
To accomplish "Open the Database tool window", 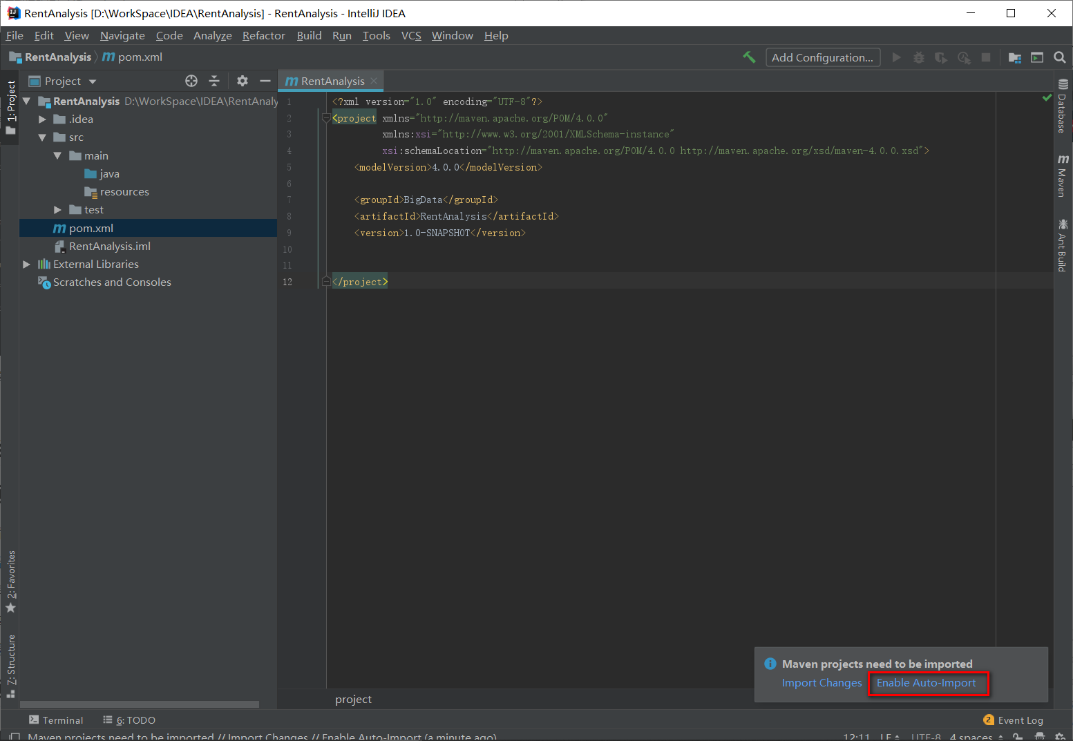I will pyautogui.click(x=1062, y=106).
